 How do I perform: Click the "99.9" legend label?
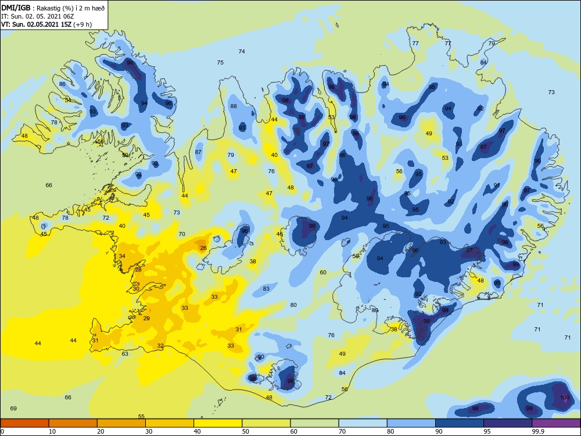539,431
